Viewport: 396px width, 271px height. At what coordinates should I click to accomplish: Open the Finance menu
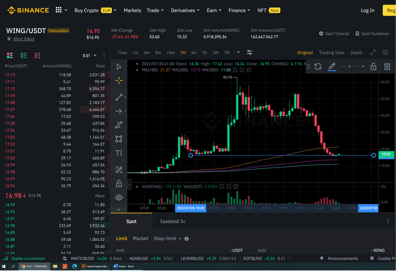(239, 10)
